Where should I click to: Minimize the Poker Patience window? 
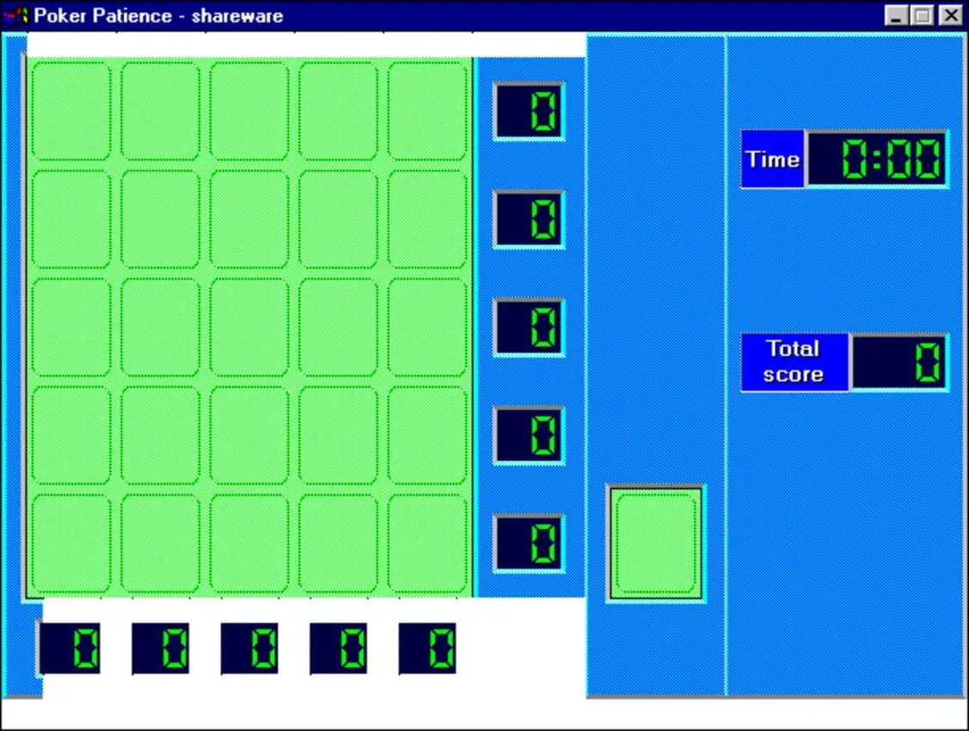pyautogui.click(x=897, y=15)
